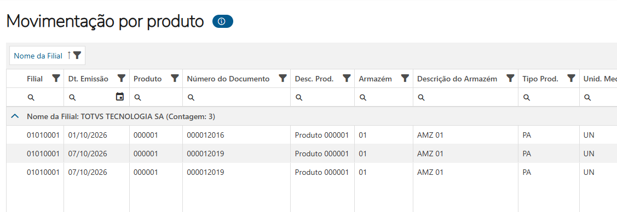The width and height of the screenshot is (617, 212).
Task: Sort by the Produto column header
Action: tap(148, 79)
